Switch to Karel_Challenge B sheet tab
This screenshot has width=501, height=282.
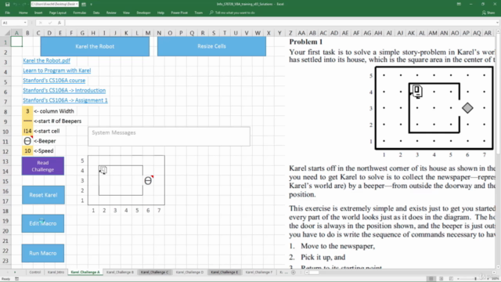coord(120,272)
